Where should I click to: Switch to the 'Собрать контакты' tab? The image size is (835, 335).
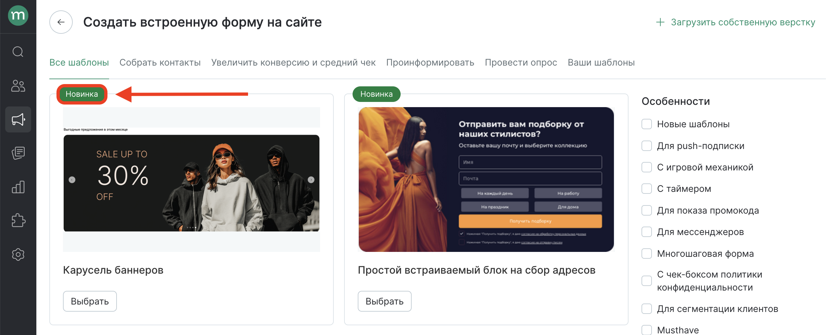(x=160, y=62)
